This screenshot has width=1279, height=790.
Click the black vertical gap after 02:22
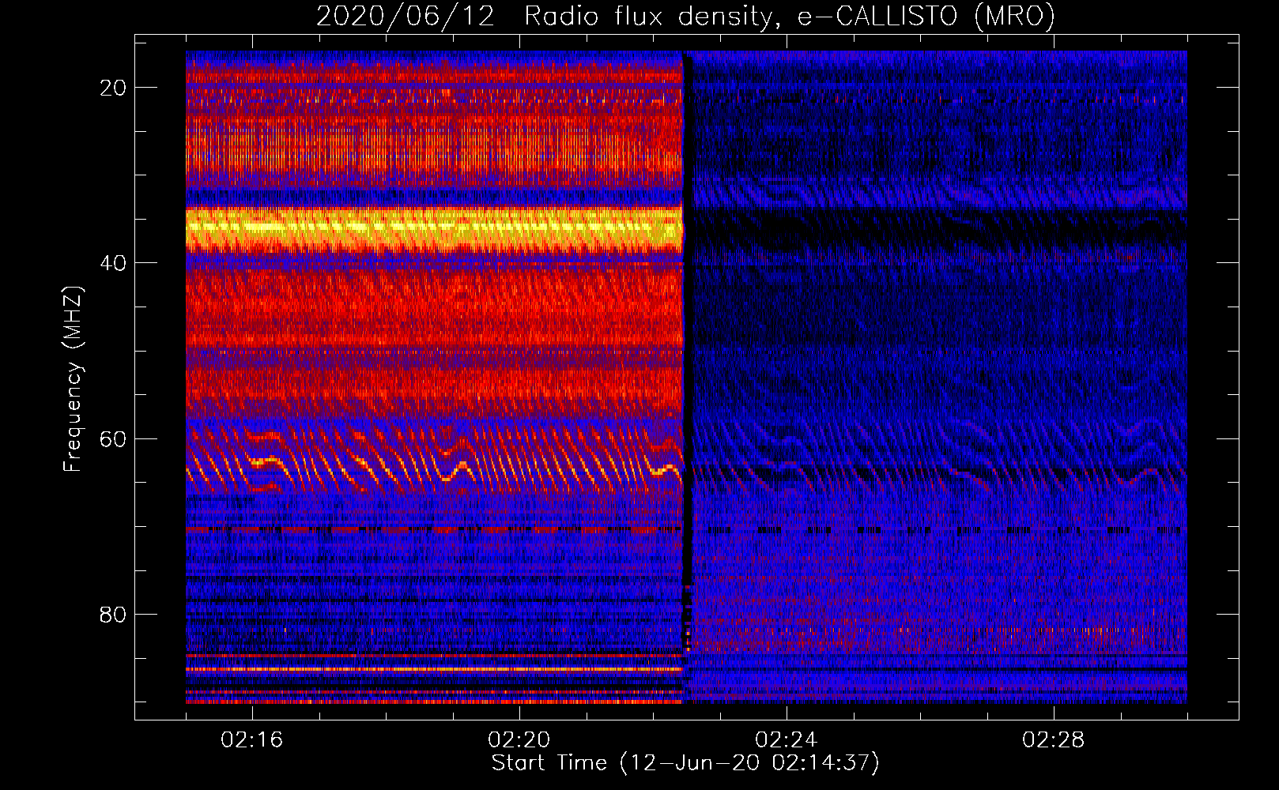click(x=688, y=377)
